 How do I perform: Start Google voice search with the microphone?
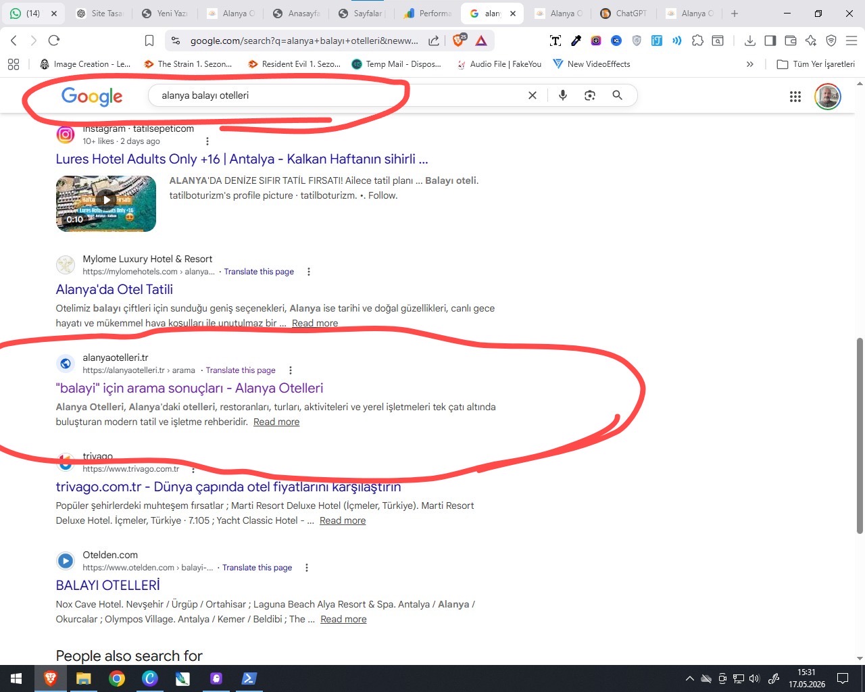562,95
